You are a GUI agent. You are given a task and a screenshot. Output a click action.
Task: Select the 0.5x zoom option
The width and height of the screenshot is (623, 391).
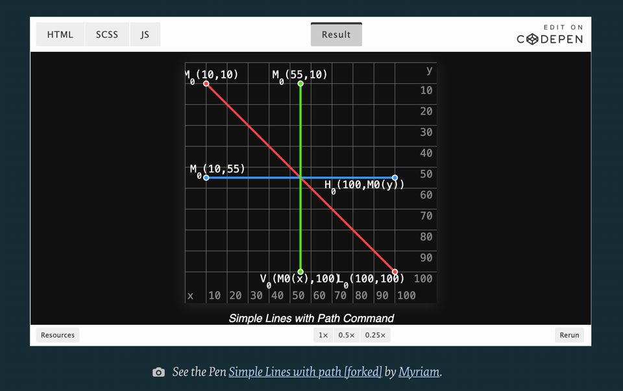coord(346,335)
